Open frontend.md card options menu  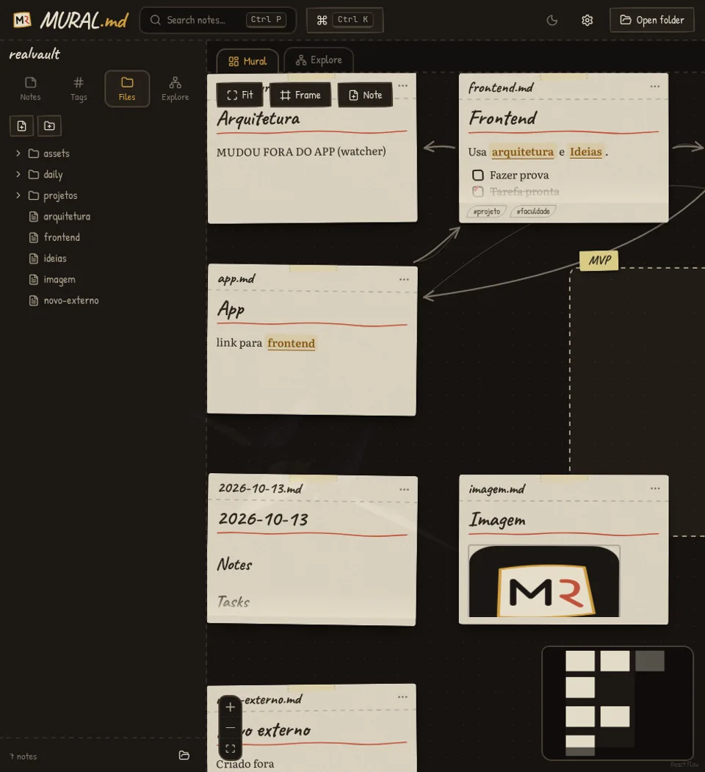(655, 86)
